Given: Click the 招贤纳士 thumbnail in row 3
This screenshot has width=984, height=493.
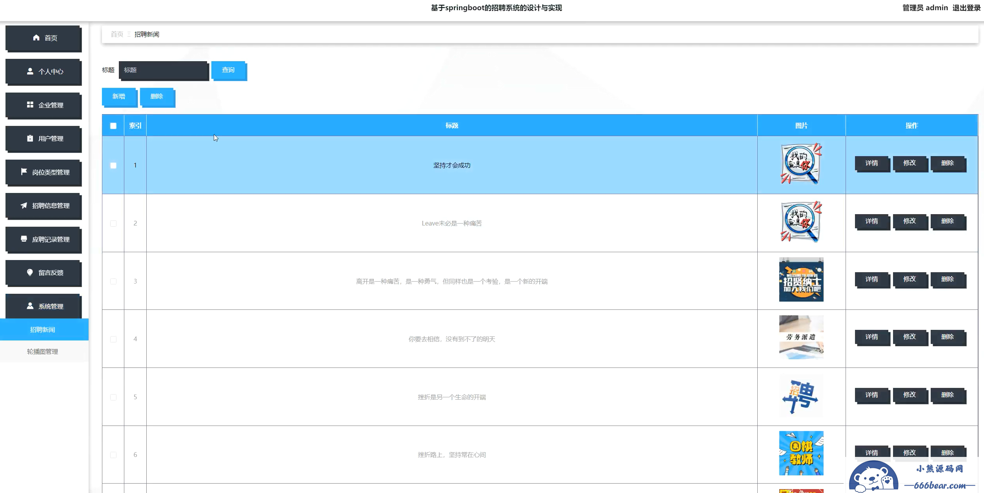Looking at the screenshot, I should [801, 280].
